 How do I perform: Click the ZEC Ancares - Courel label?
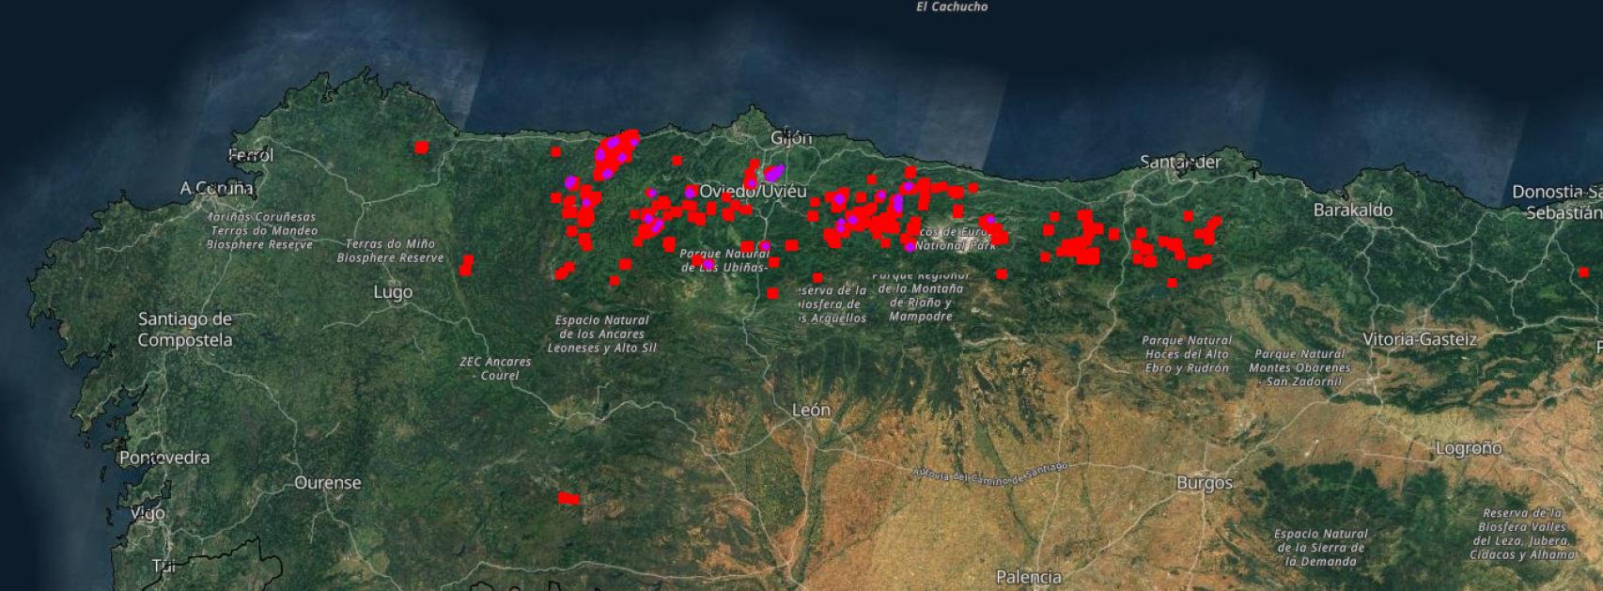click(x=495, y=368)
